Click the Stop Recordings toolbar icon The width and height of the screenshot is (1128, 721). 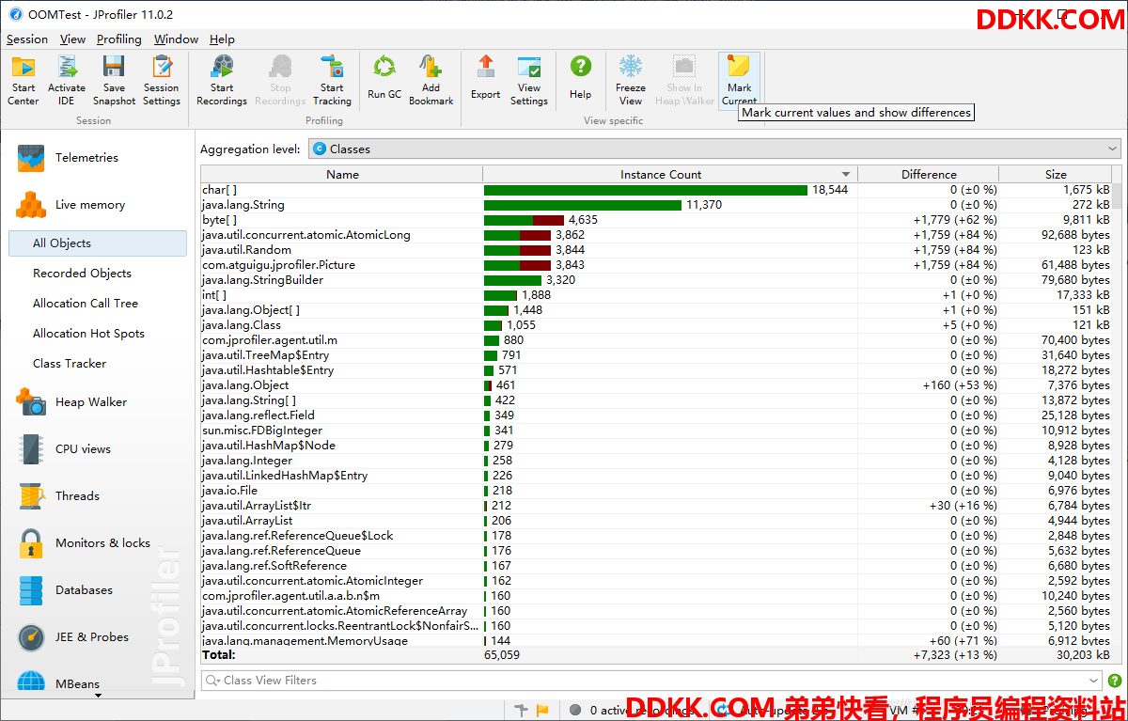(x=280, y=81)
